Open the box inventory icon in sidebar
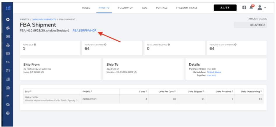The height and width of the screenshot is (127, 276). [x=8, y=70]
